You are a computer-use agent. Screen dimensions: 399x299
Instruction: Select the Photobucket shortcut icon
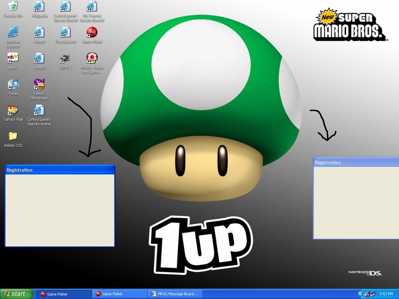tap(65, 33)
